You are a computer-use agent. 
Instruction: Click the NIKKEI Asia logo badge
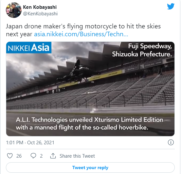(29, 48)
